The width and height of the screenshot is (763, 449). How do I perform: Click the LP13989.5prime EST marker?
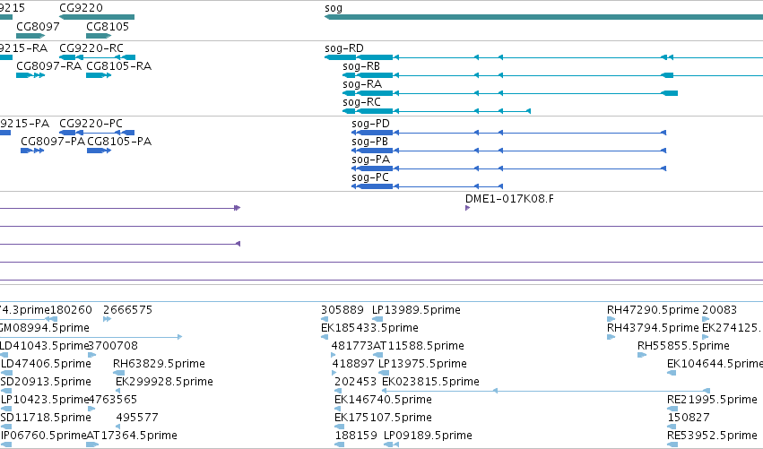(x=377, y=319)
